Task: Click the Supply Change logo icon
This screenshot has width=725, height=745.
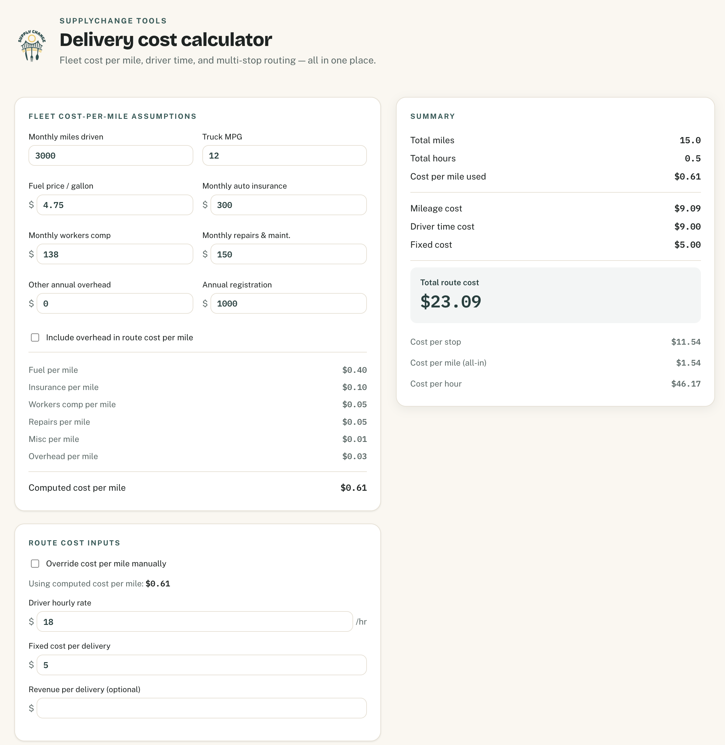Action: pyautogui.click(x=32, y=46)
